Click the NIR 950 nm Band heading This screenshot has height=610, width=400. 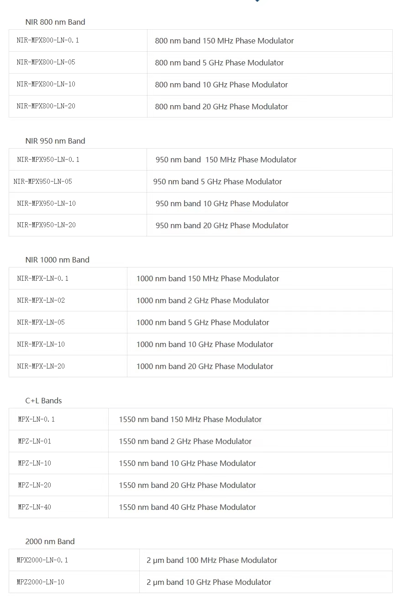tap(55, 141)
